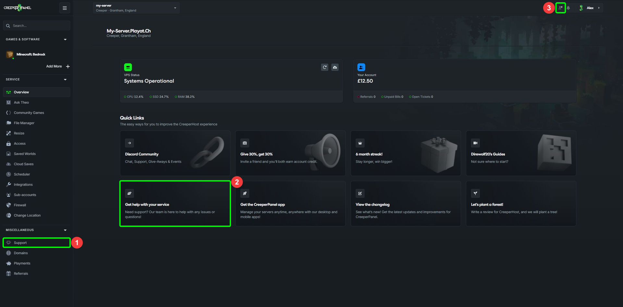
Task: Click the Firewall shield icon
Action: pyautogui.click(x=9, y=205)
